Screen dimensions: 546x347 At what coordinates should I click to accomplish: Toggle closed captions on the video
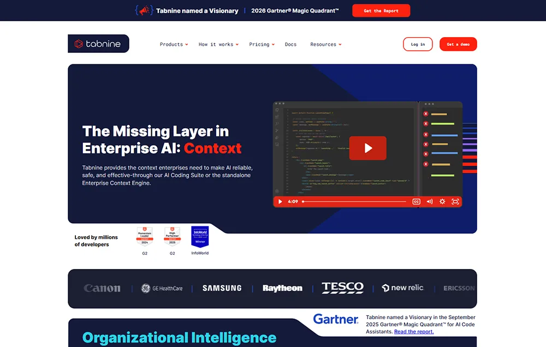[x=416, y=201]
